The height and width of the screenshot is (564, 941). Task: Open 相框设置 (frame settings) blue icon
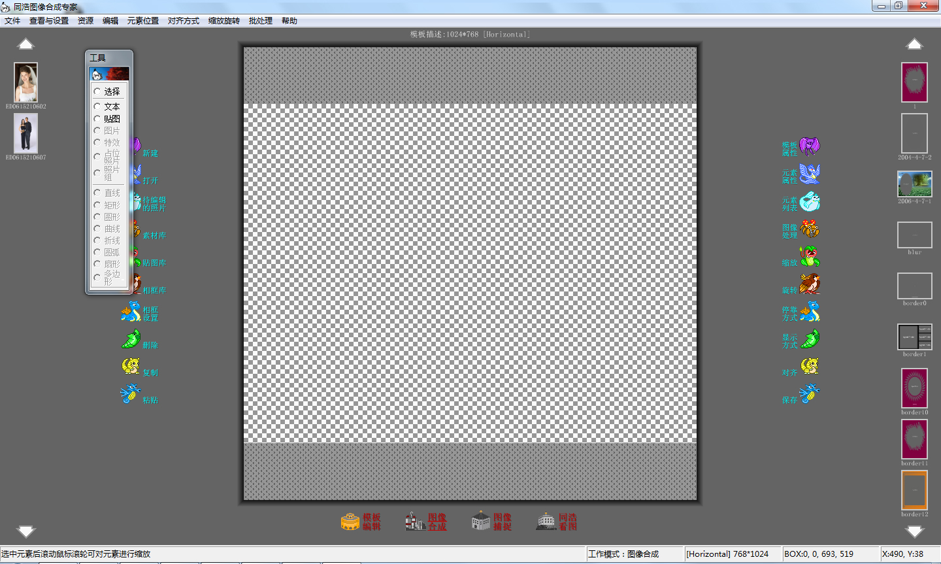131,312
